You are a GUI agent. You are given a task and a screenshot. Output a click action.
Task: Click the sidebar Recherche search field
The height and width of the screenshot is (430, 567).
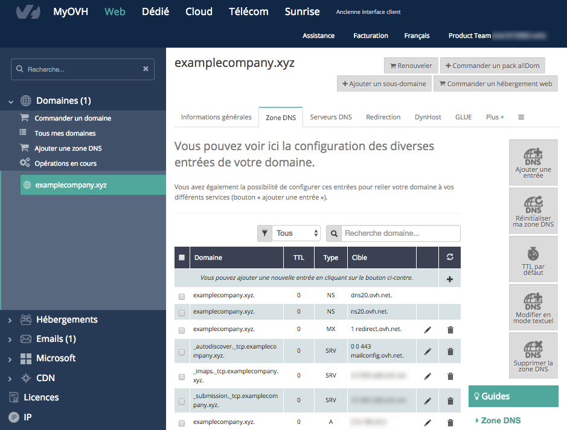pos(83,69)
